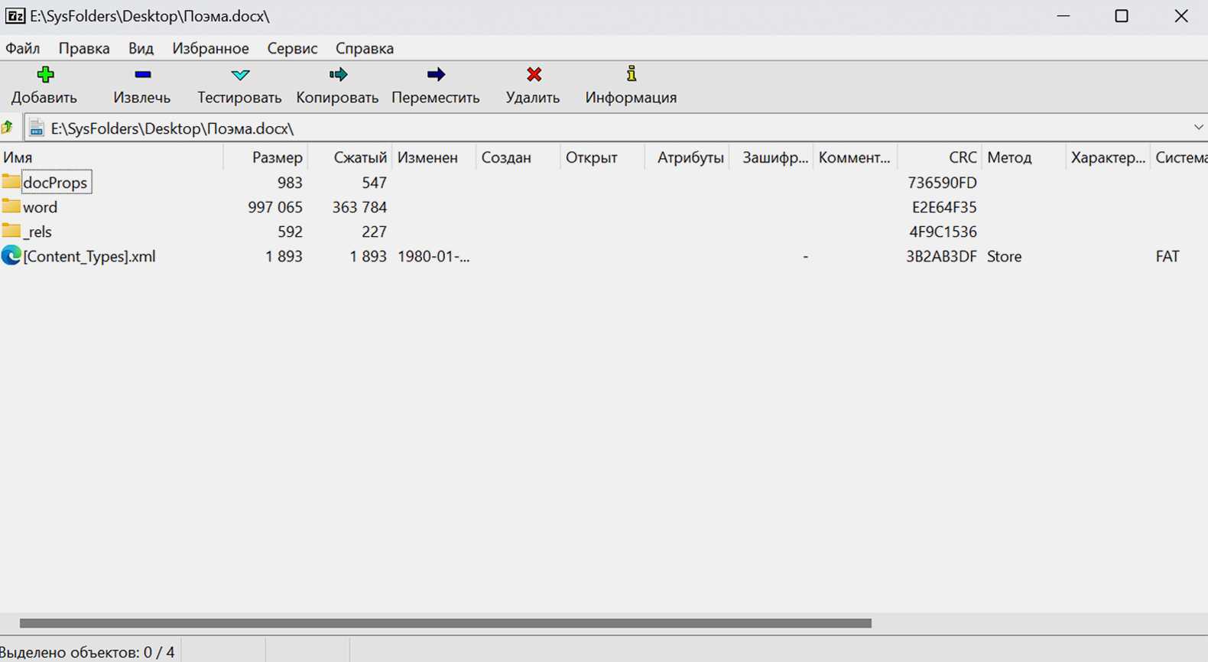The image size is (1208, 662).
Task: Select the word folder row
Action: point(40,207)
